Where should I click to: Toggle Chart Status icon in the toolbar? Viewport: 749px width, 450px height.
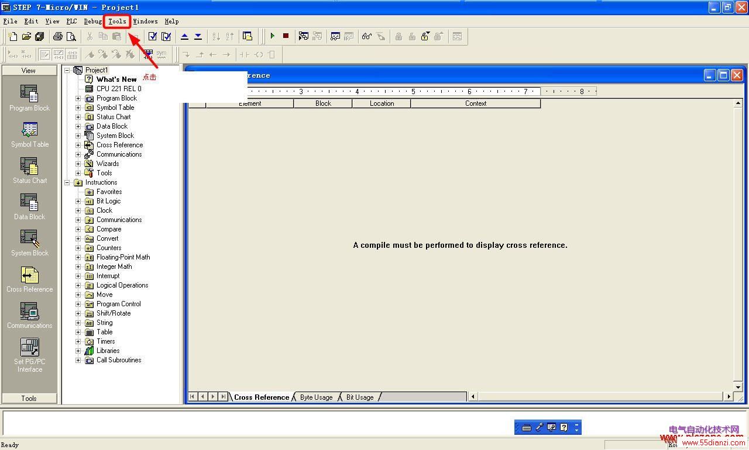335,36
